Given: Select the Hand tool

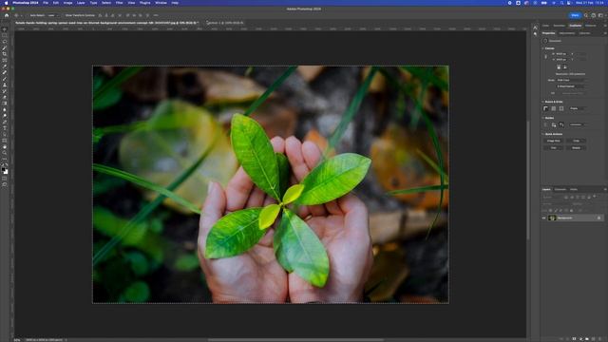Looking at the screenshot, I should click(5, 146).
